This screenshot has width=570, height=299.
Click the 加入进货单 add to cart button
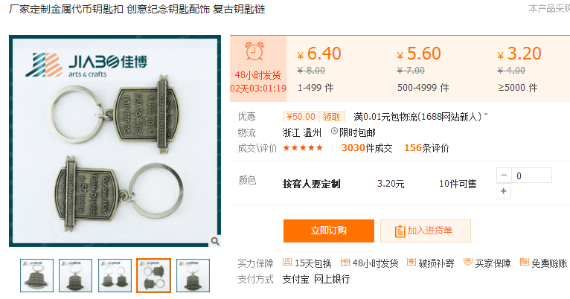(426, 231)
